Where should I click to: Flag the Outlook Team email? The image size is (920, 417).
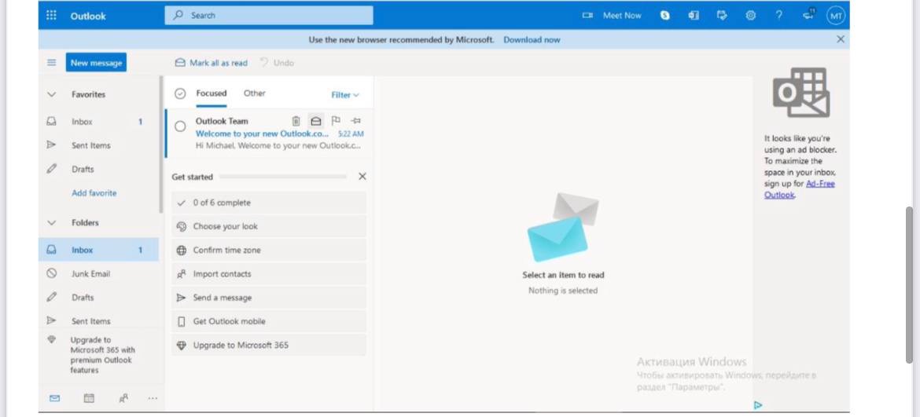pos(336,121)
